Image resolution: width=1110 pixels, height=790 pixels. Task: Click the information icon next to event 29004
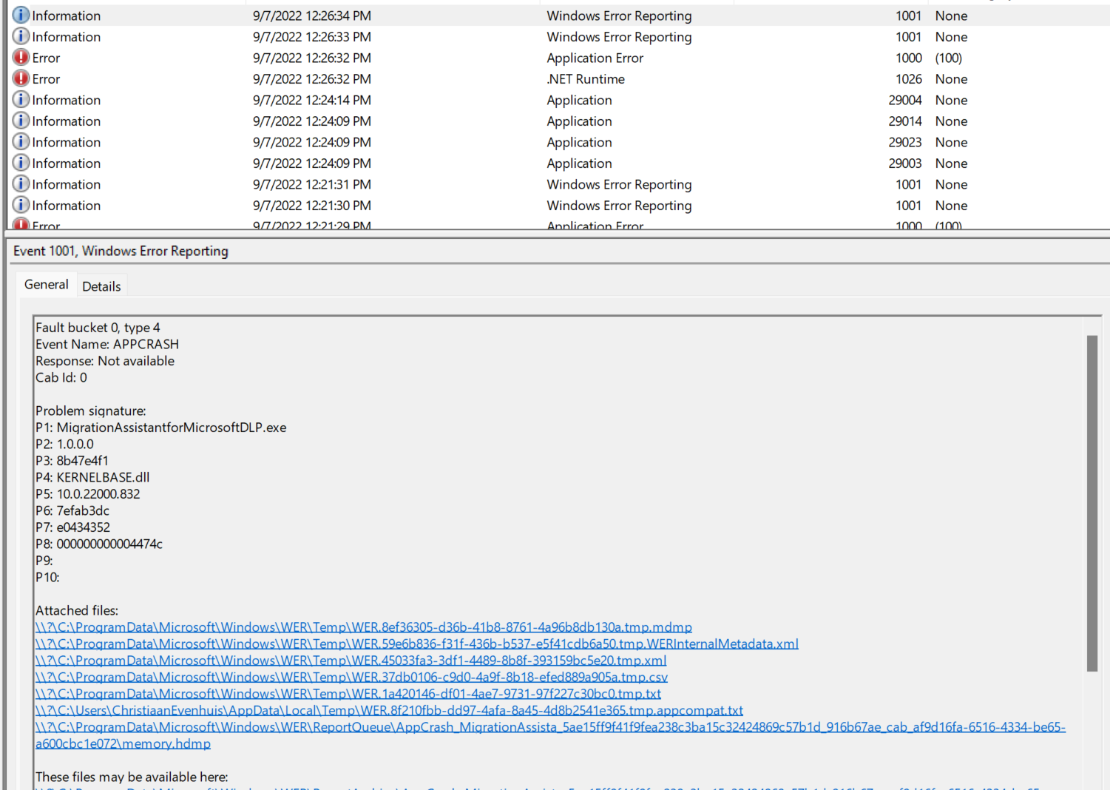[x=21, y=99]
